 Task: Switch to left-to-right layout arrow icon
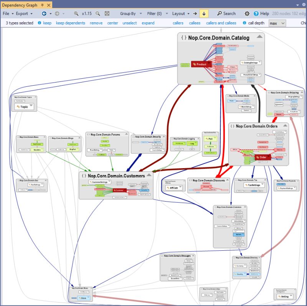tap(195, 13)
